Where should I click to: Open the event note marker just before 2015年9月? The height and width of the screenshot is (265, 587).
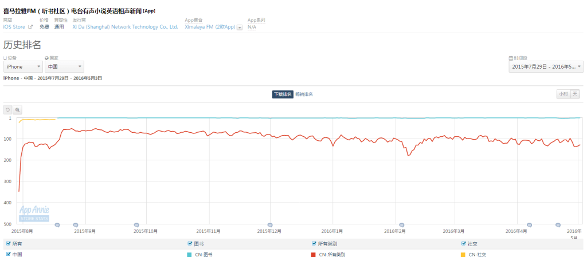click(75, 224)
